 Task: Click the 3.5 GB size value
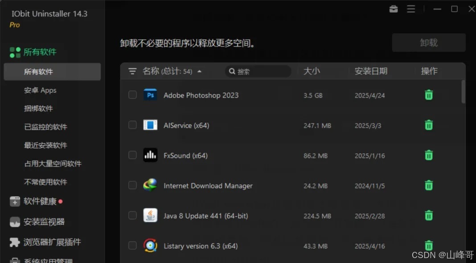(x=313, y=95)
